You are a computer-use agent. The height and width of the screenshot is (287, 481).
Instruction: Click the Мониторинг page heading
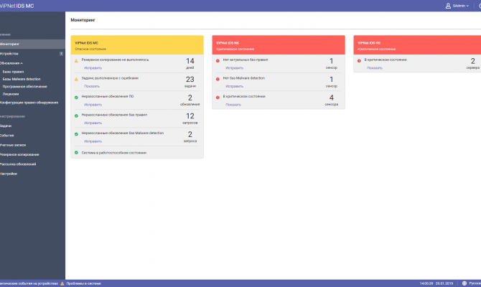pyautogui.click(x=83, y=20)
